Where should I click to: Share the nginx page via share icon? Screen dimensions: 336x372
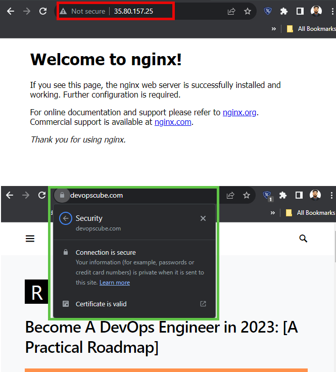[231, 11]
